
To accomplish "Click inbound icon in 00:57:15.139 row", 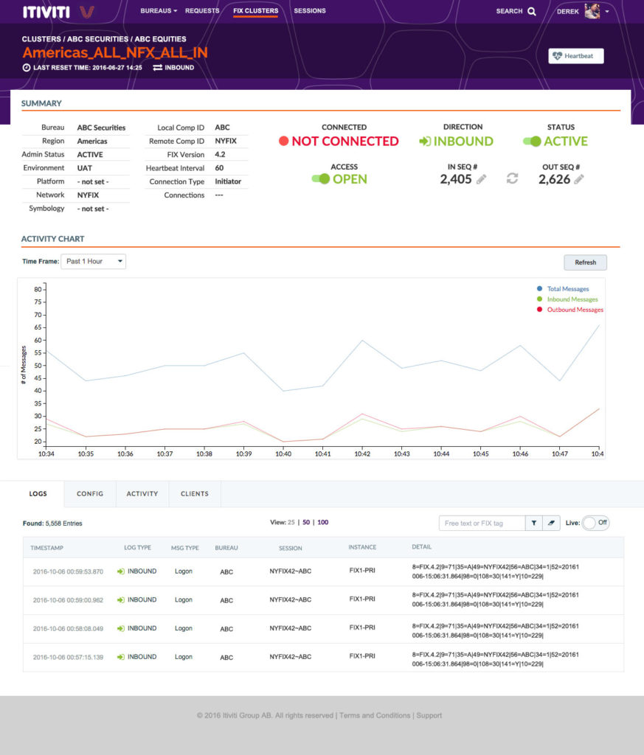I will 121,657.
